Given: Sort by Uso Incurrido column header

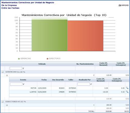Looking at the screenshot, I should (58, 80).
